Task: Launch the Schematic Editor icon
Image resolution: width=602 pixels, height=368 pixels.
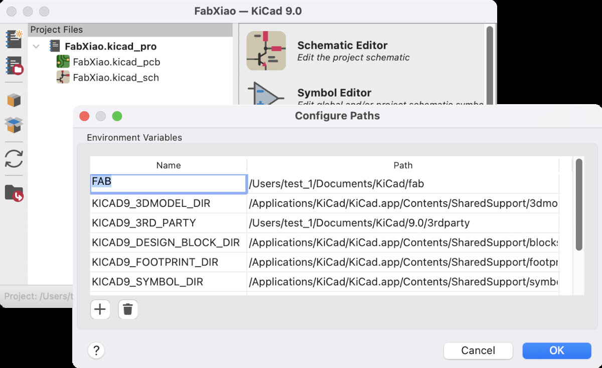Action: point(266,51)
